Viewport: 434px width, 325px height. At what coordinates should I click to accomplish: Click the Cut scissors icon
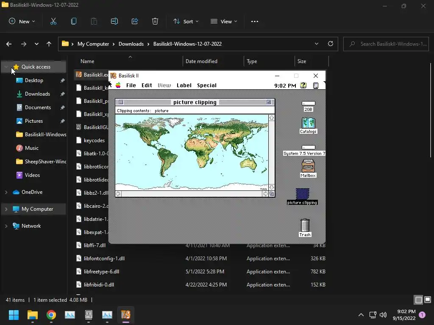[x=53, y=21]
